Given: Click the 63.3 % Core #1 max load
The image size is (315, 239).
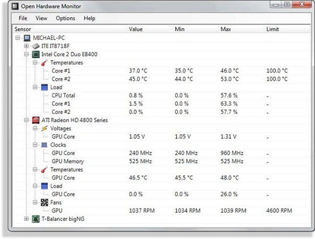Looking at the screenshot, I should 229,104.
